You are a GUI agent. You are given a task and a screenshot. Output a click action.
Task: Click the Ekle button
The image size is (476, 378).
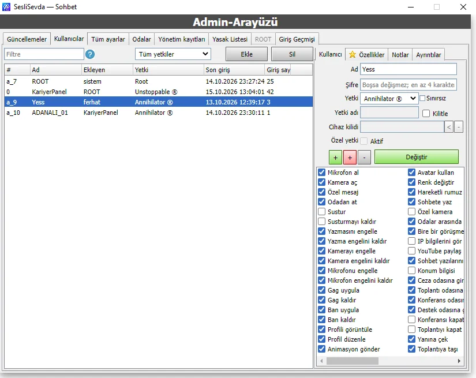(246, 54)
